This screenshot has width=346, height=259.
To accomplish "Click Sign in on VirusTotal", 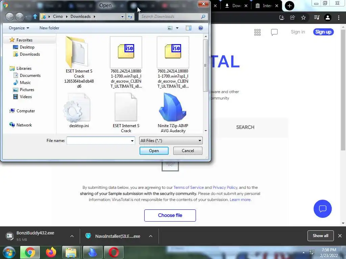I will [298, 32].
